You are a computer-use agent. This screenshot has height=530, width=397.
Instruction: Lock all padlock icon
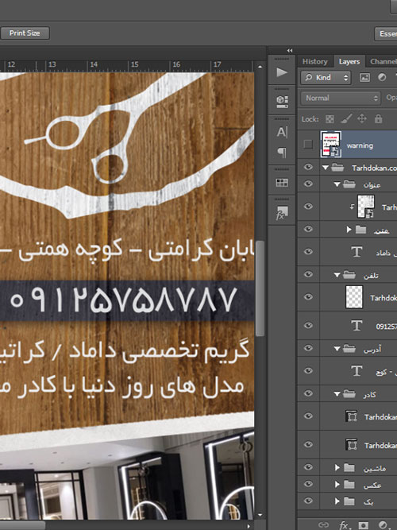point(379,119)
